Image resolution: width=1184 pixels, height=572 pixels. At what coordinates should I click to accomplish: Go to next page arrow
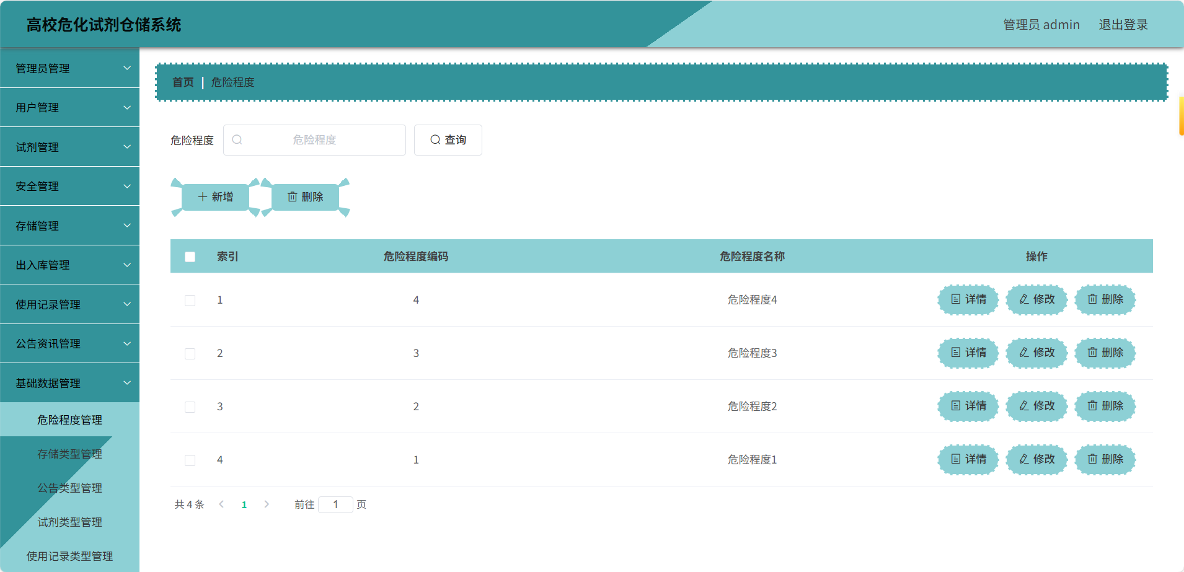click(x=267, y=504)
